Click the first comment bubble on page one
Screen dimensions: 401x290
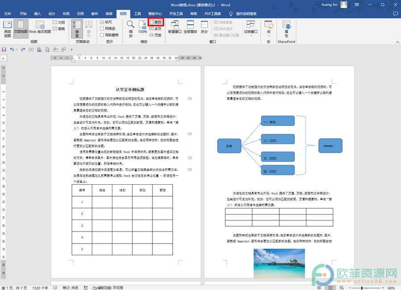click(x=190, y=99)
